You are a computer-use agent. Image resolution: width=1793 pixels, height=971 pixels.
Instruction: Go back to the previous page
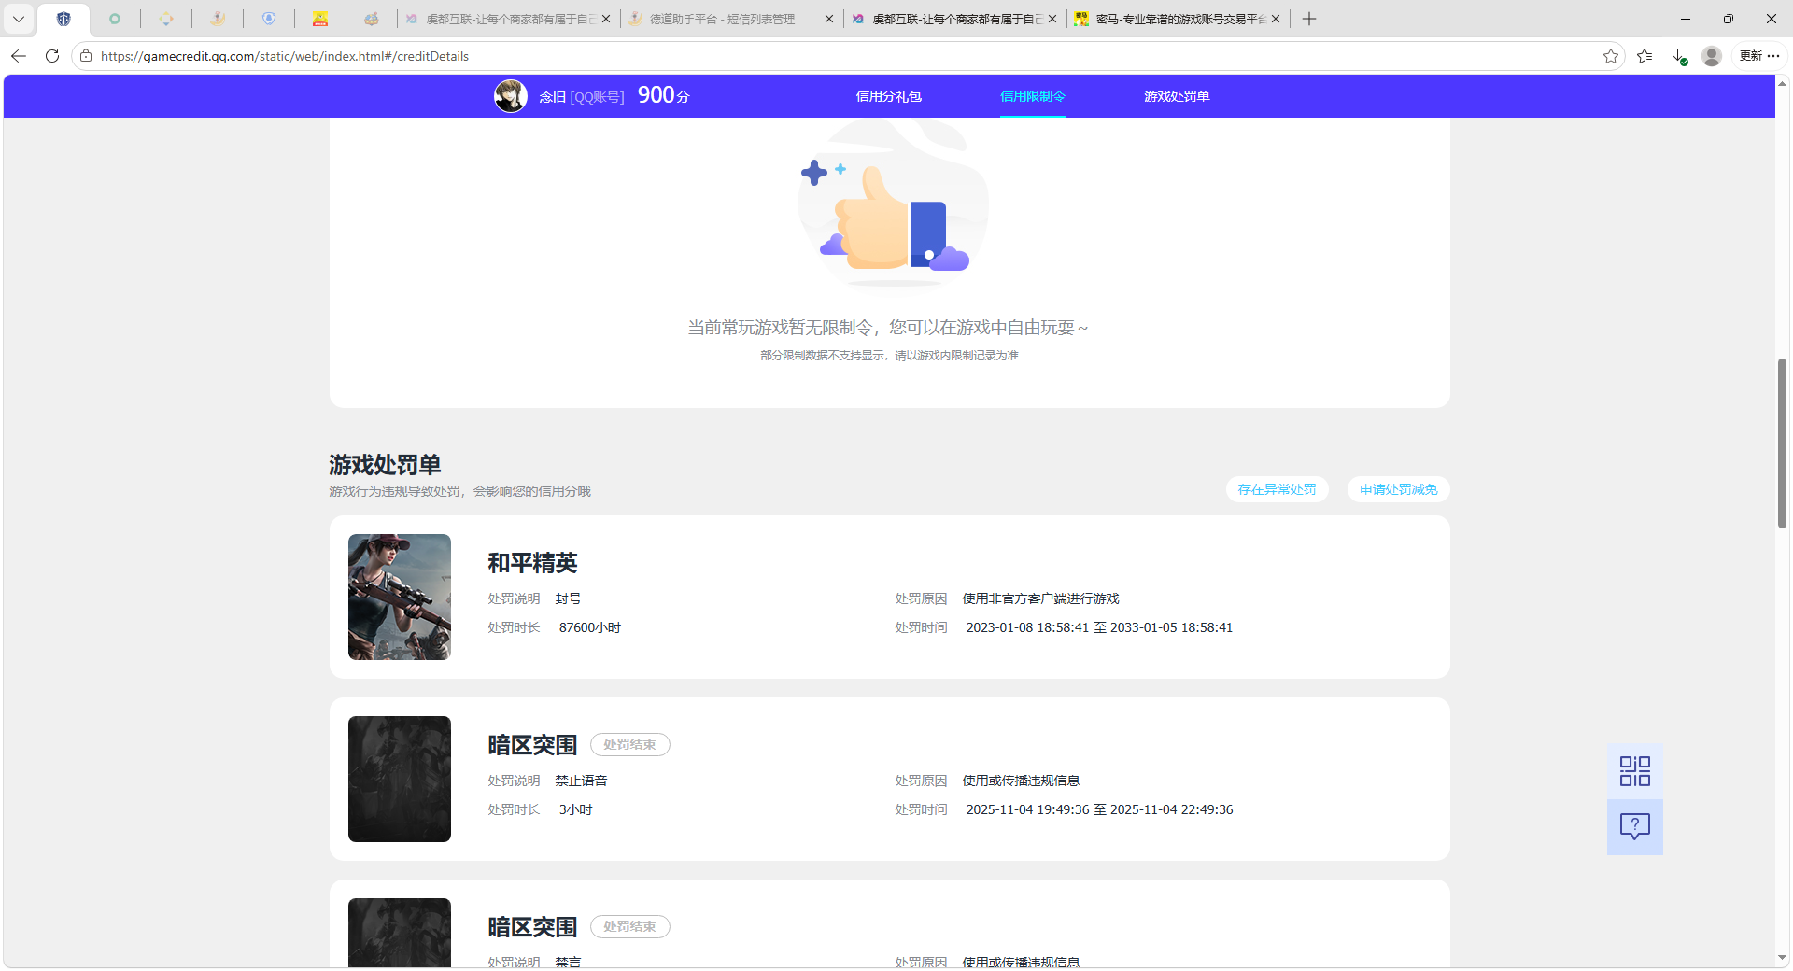pyautogui.click(x=19, y=56)
